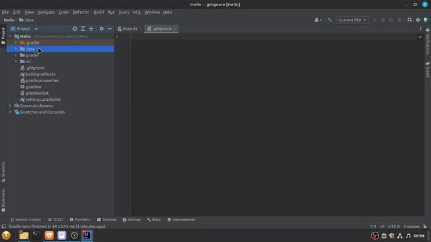Collapse the Hello project root node
431x242 pixels.
11,36
